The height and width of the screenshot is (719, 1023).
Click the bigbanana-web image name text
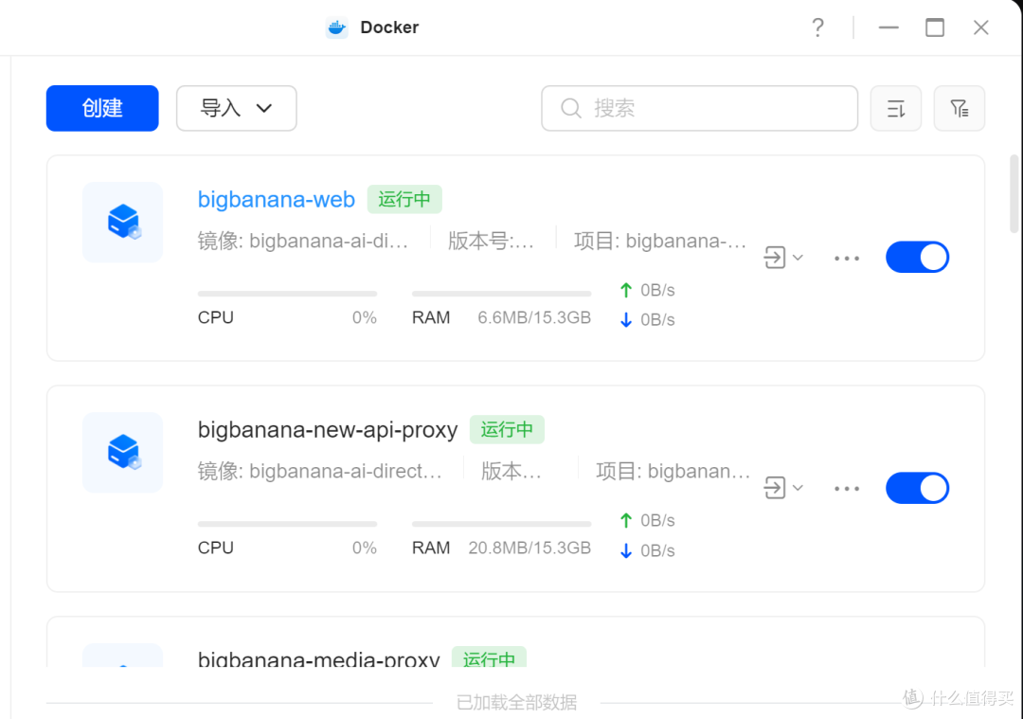pos(303,241)
